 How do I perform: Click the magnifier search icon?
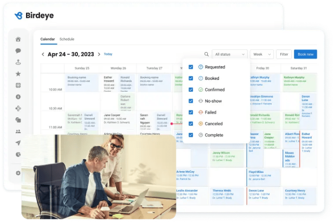point(206,54)
